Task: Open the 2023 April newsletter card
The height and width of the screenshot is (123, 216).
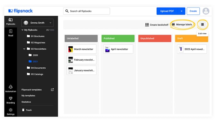Action: tap(192, 49)
